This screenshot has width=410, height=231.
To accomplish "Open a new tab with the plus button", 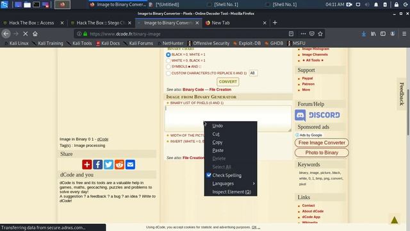I will pyautogui.click(x=275, y=23).
